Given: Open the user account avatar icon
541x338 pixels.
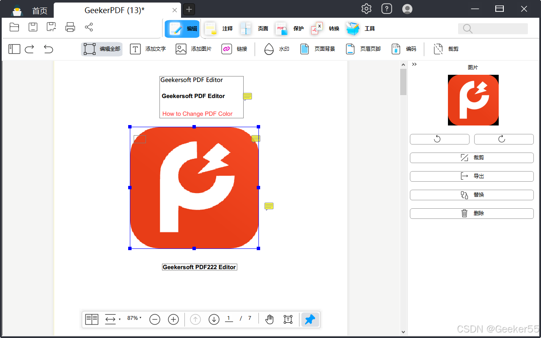Looking at the screenshot, I should [x=407, y=8].
